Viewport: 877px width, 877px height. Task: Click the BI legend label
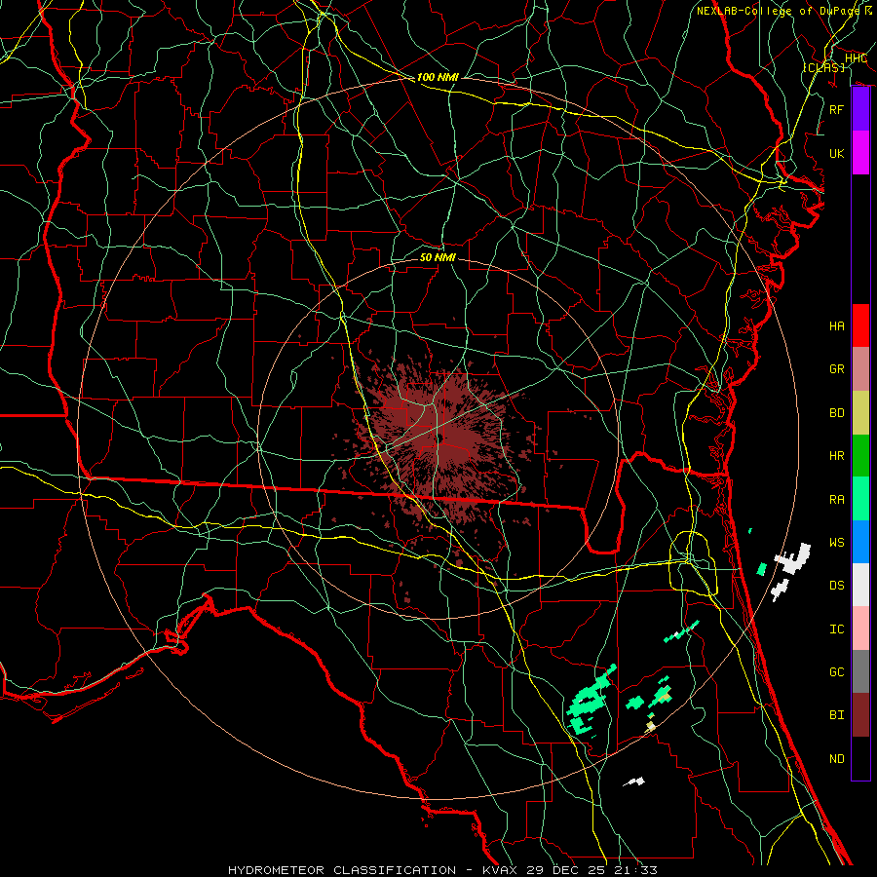(837, 715)
